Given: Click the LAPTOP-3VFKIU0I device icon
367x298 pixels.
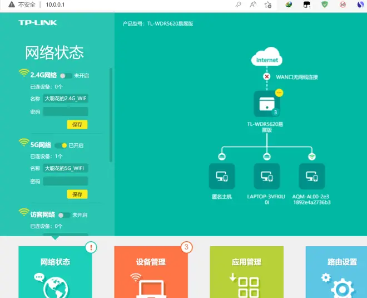Looking at the screenshot, I should (x=267, y=177).
